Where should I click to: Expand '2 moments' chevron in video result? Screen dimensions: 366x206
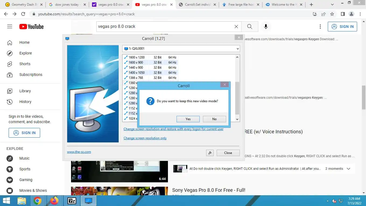(349, 169)
